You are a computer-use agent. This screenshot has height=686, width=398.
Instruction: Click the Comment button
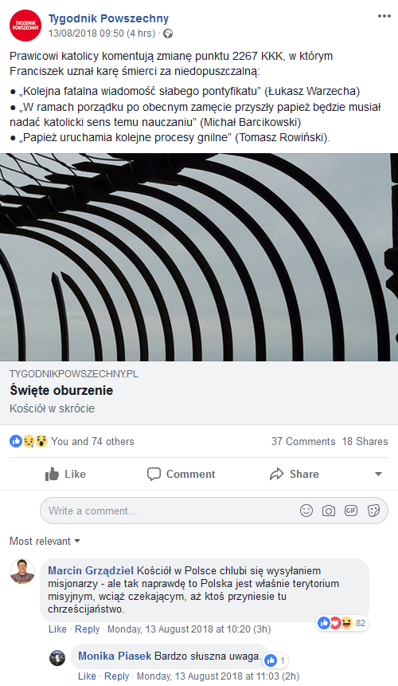click(x=181, y=474)
